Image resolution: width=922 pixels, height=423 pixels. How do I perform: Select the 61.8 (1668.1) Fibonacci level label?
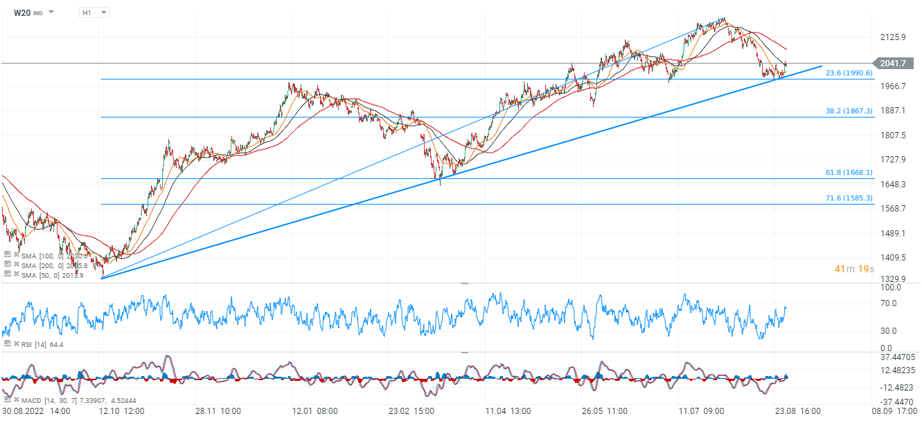(x=849, y=172)
